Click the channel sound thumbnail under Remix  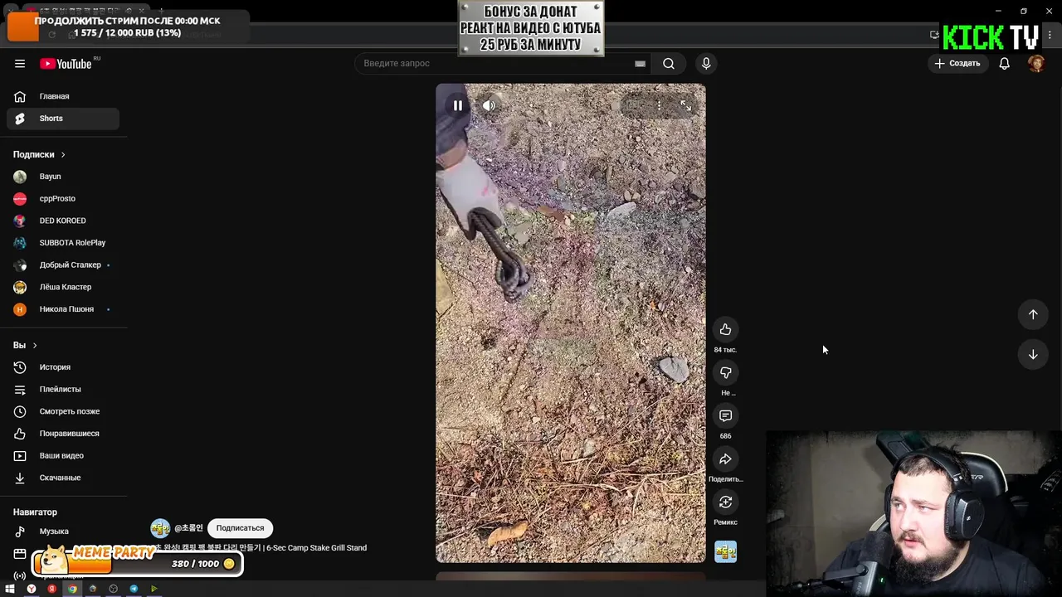pos(725,551)
